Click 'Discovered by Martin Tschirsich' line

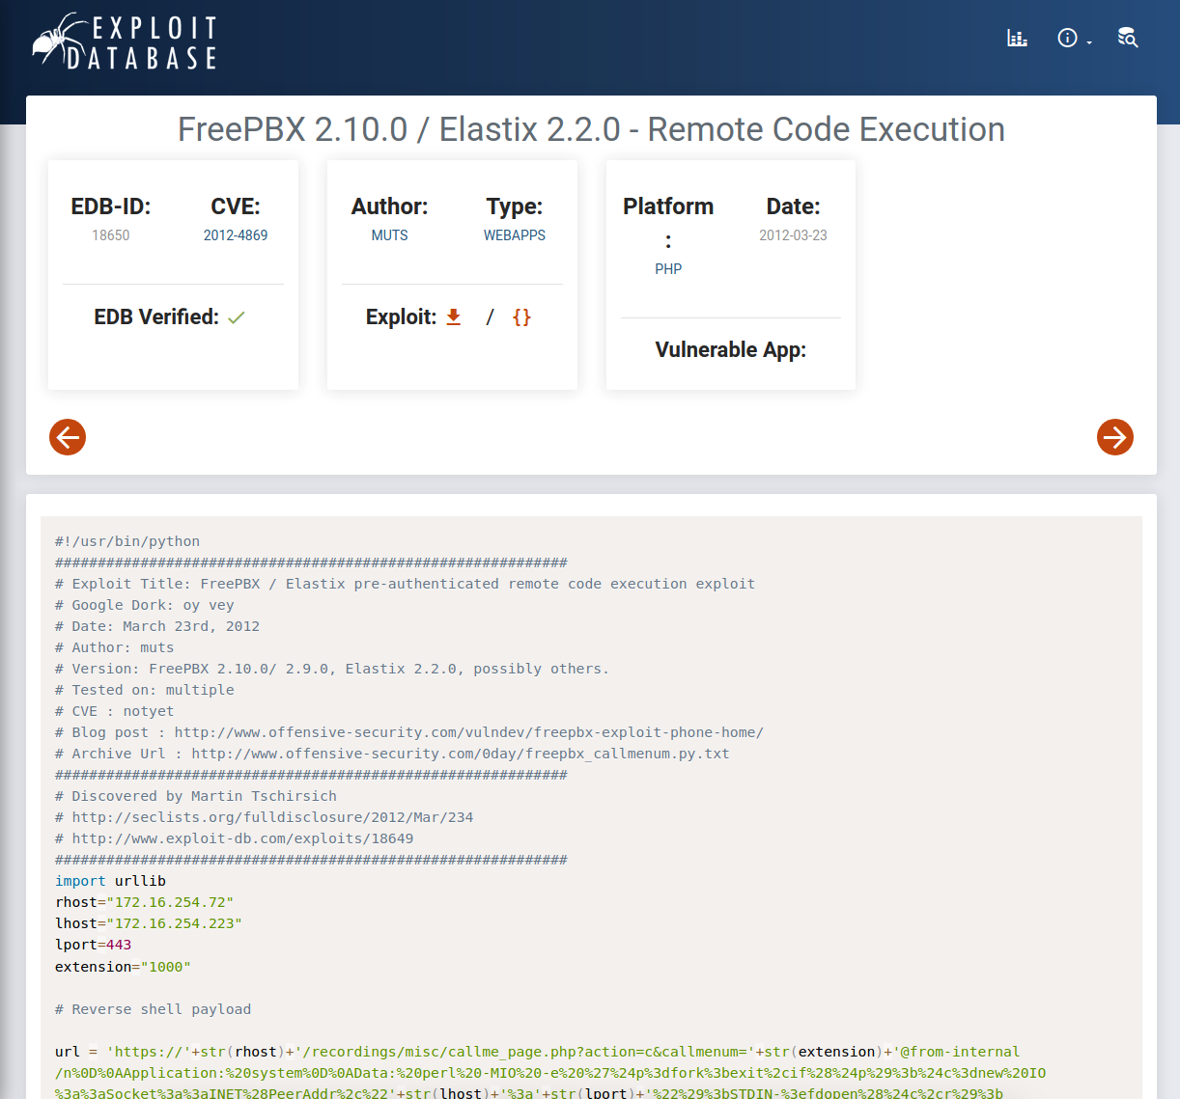pyautogui.click(x=196, y=796)
